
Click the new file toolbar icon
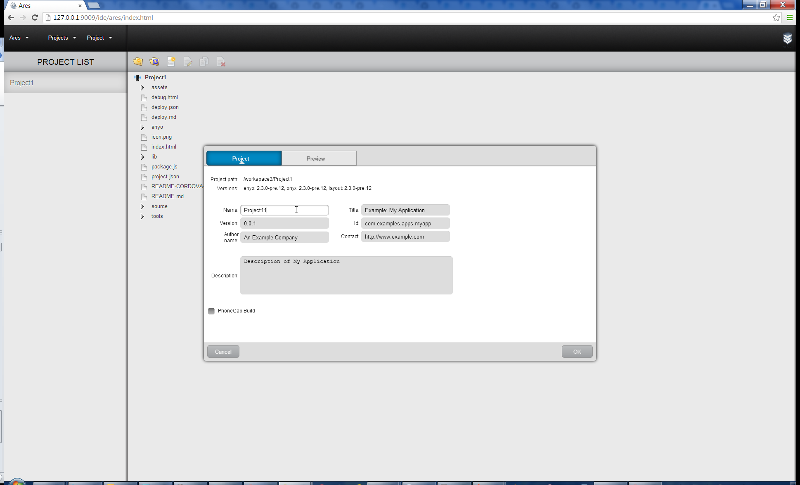tap(171, 62)
